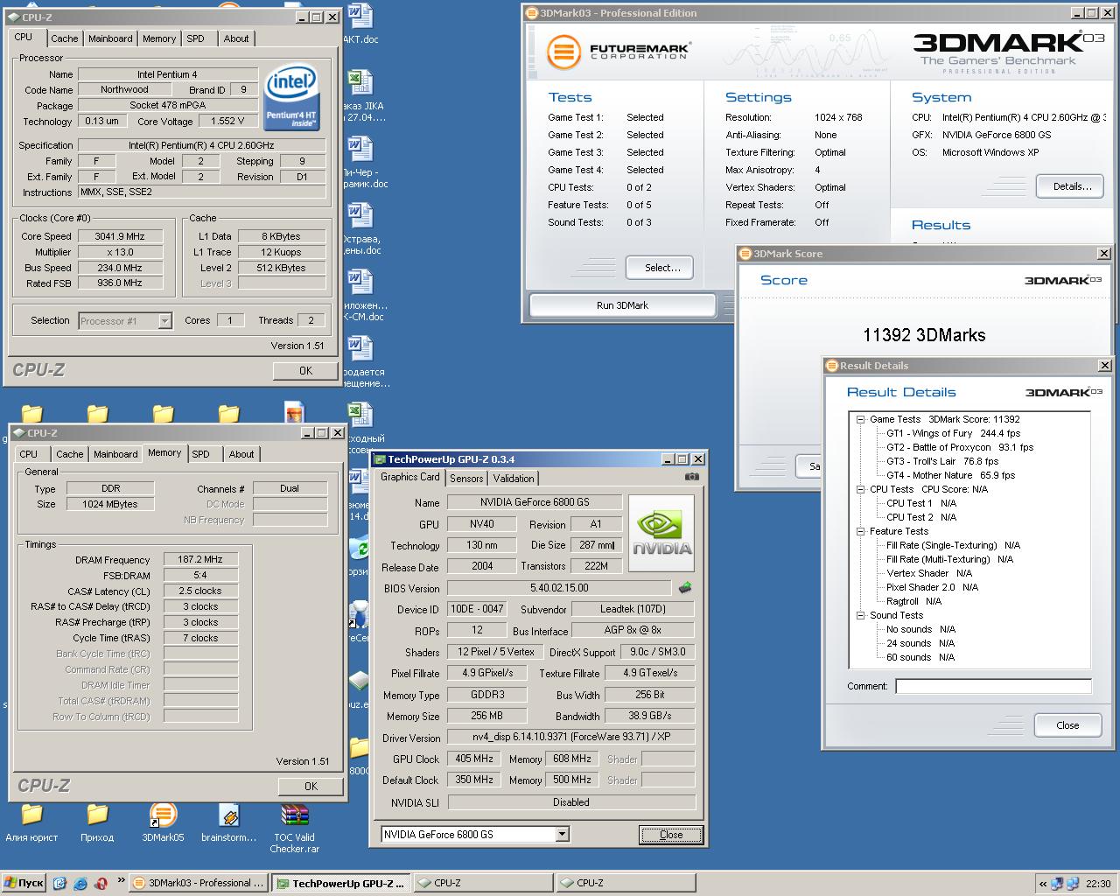Viewport: 1120px width, 896px height.
Task: Switch to CPU tab in bottom CPU-Z
Action: coord(29,454)
